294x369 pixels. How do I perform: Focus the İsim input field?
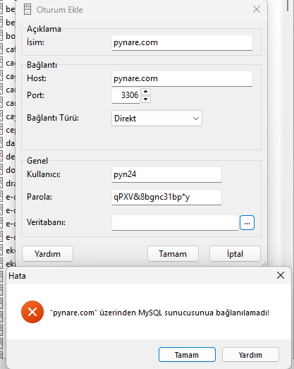click(182, 42)
